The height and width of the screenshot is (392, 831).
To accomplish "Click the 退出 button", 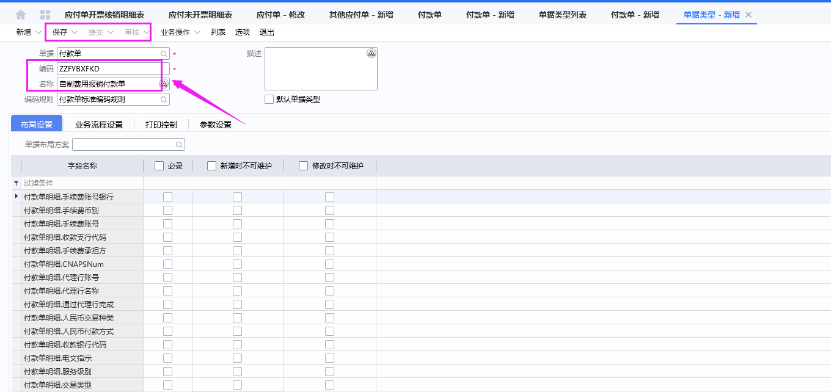I will tap(268, 32).
